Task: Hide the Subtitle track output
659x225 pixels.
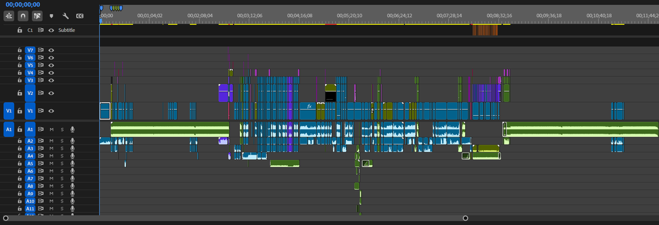Action: tap(51, 30)
